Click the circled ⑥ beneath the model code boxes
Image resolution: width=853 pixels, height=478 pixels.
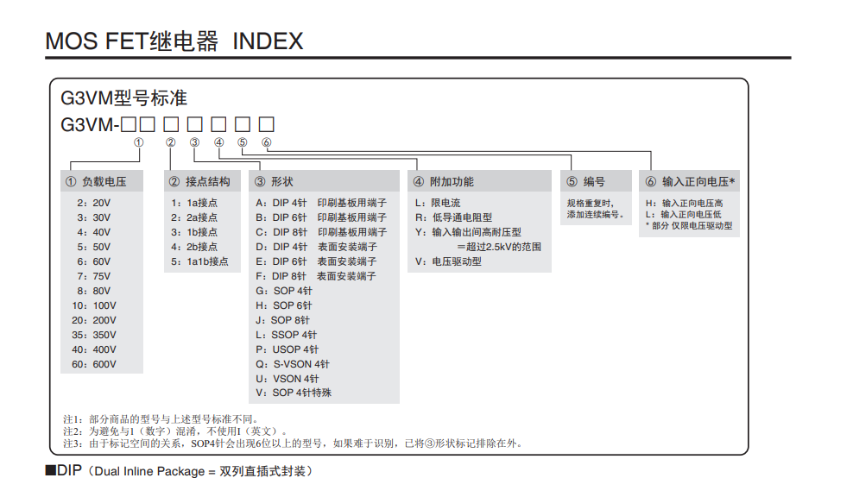point(267,142)
